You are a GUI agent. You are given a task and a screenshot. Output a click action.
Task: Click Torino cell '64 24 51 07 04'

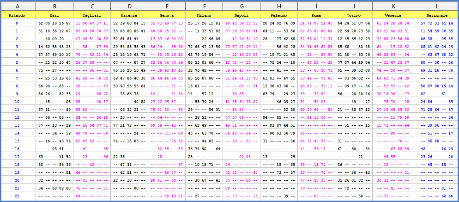354,23
